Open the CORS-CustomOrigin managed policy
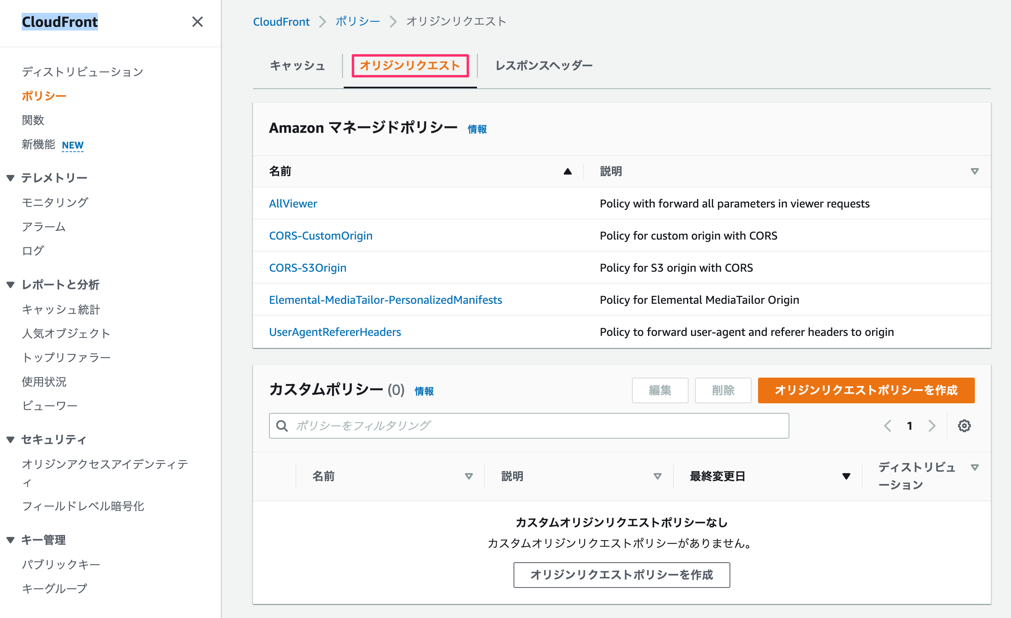Viewport: 1011px width, 618px height. click(x=321, y=236)
